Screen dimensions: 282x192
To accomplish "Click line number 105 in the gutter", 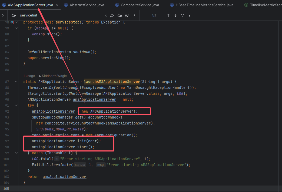I will click(x=6, y=188).
